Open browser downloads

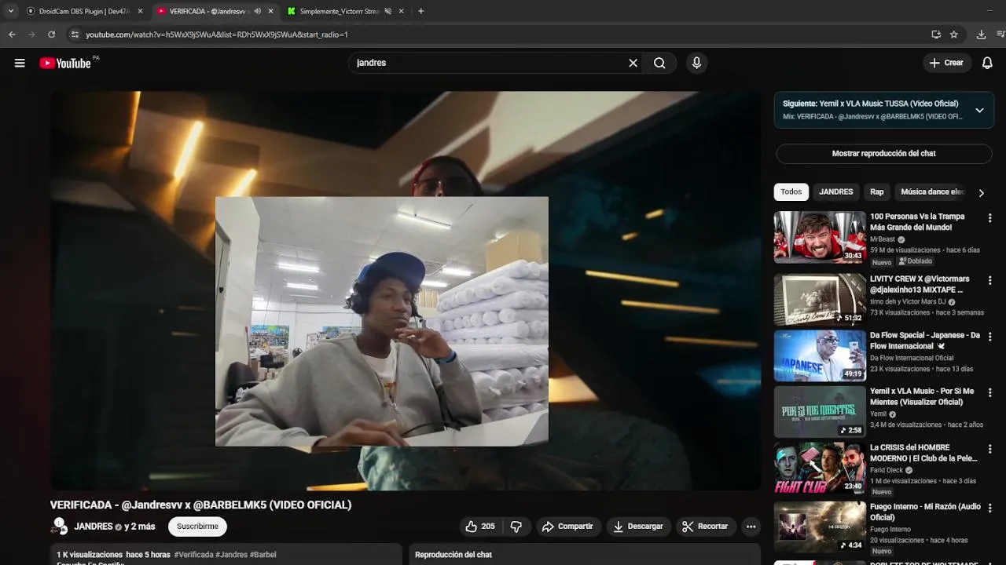click(981, 35)
